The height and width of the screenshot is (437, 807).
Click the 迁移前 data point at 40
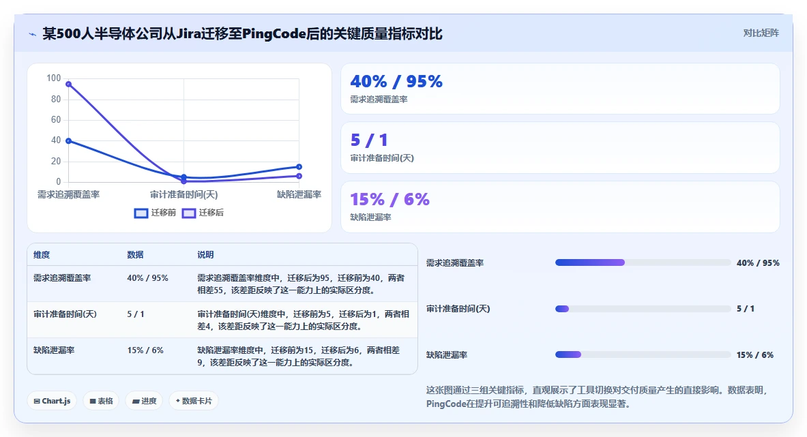68,141
